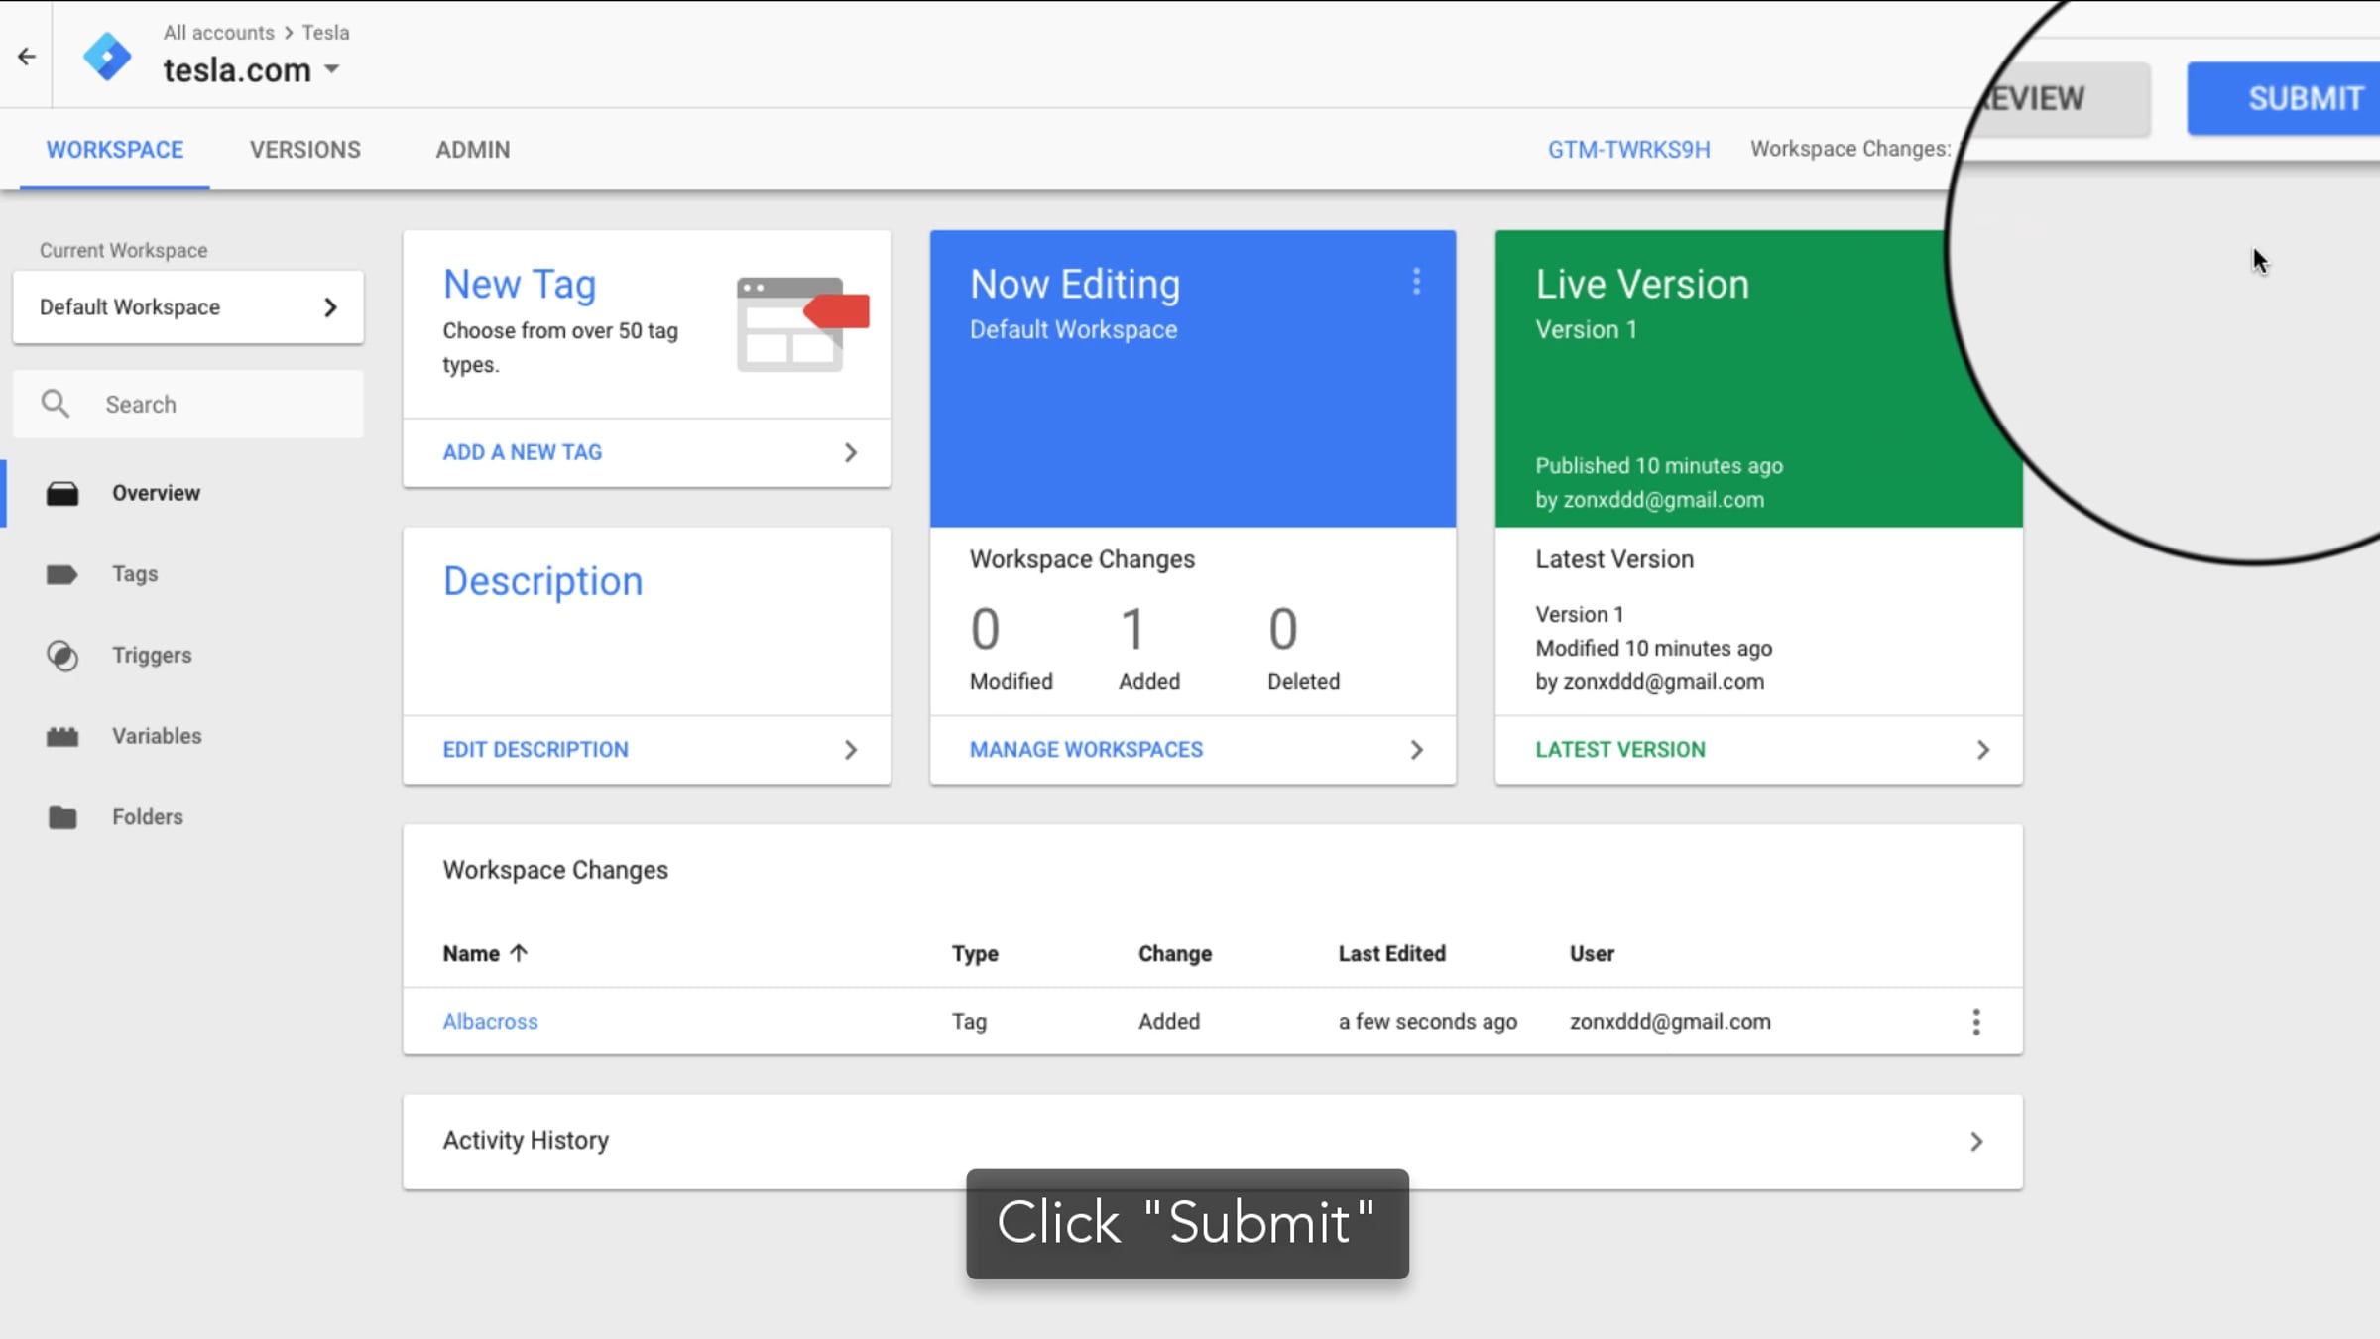2380x1339 pixels.
Task: Click the 1 Added changes count
Action: click(x=1132, y=629)
